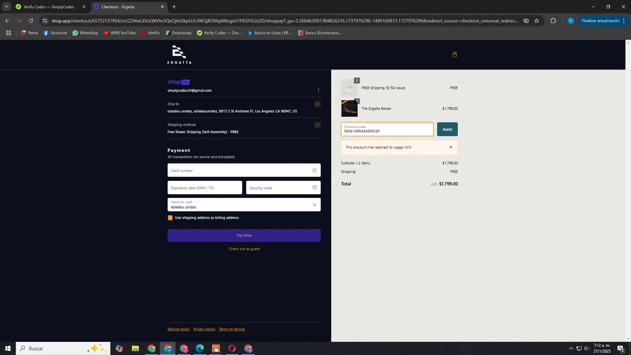
Task: Close the Verify Codes SimplyCodes tab
Action: click(84, 7)
